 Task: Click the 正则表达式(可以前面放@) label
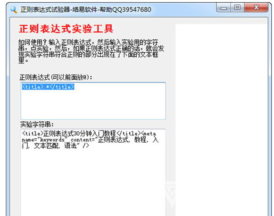coord(56,77)
